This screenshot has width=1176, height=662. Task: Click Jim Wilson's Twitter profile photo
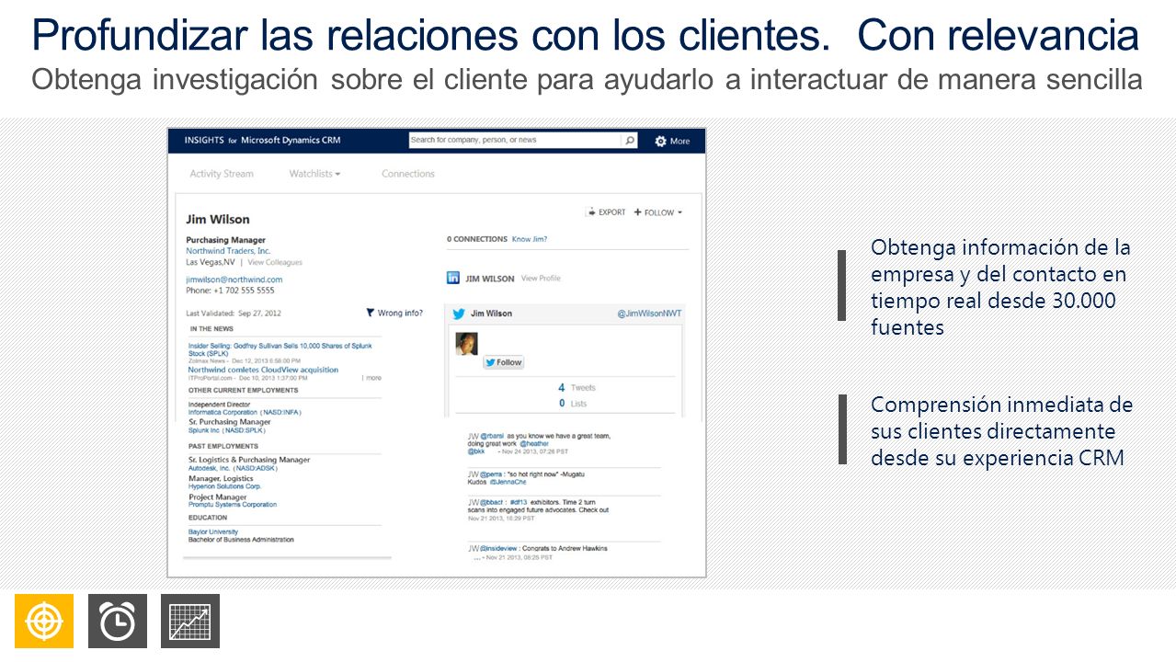(467, 344)
